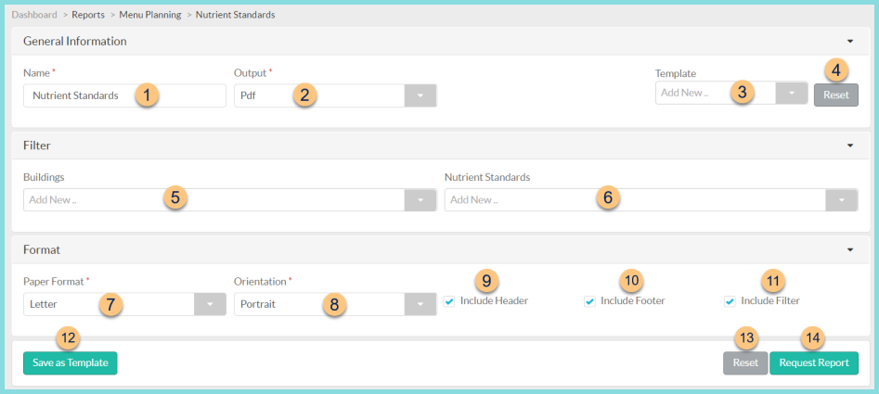The image size is (879, 394).
Task: Collapse the Filter section
Action: coord(850,146)
